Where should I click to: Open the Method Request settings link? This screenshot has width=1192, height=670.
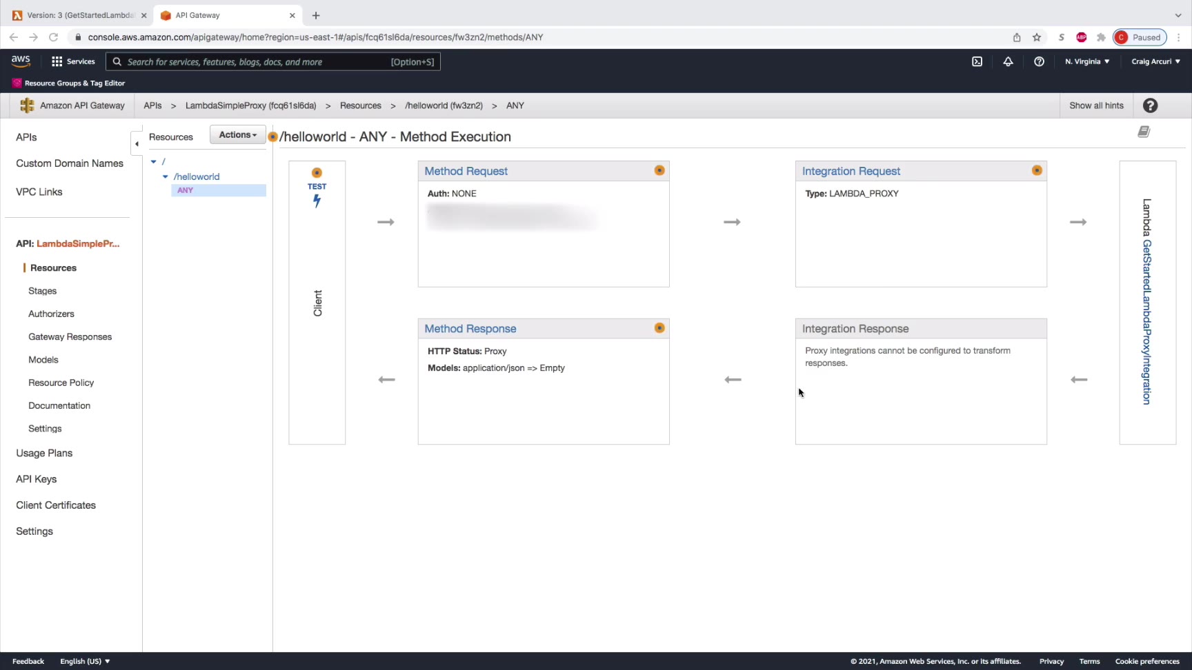(466, 171)
